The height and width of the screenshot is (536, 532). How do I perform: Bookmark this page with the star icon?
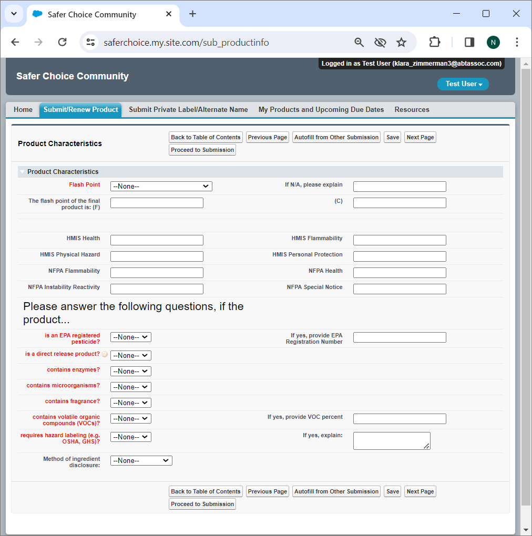coord(401,42)
